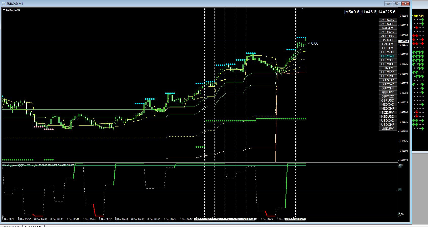The height and width of the screenshot is (227, 428).
Task: Expand the EURCAD,M1 chart dropdown triangle
Action: coord(4,10)
